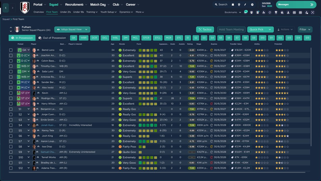Open the Filter dropdown
The height and width of the screenshot is (181, 321).
(305, 29)
